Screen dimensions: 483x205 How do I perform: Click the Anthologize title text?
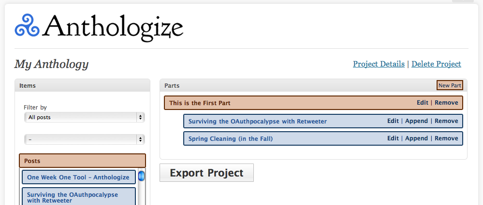[113, 27]
